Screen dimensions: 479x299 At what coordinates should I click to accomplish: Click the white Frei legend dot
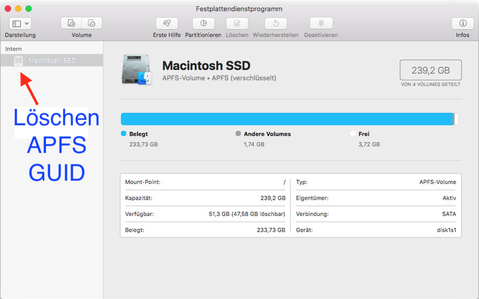(353, 134)
